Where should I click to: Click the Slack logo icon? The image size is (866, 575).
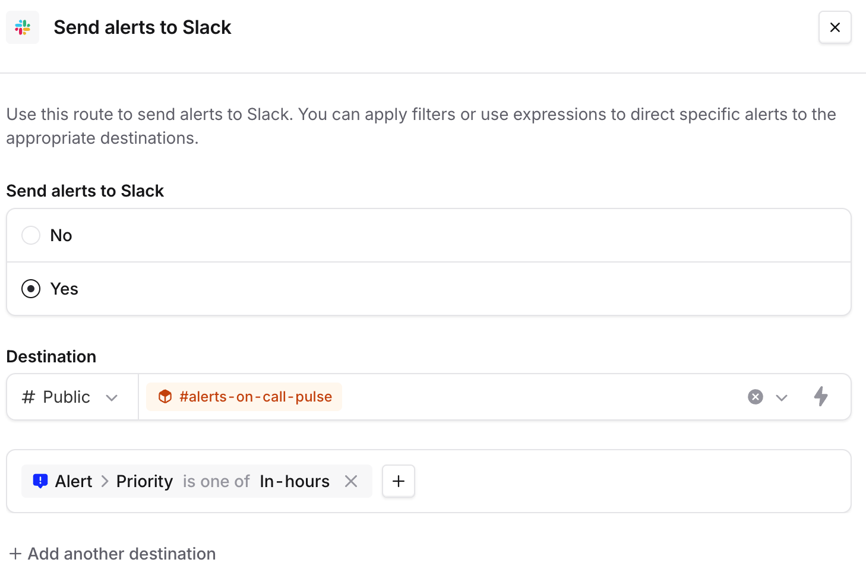(23, 27)
